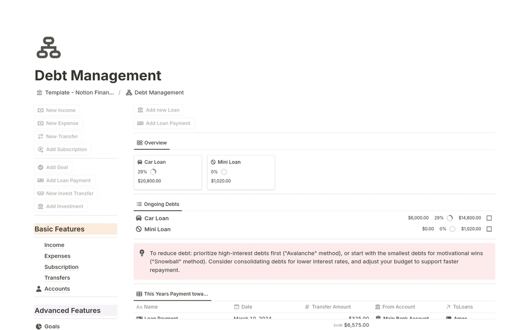Click the debt reduction tip callout text
This screenshot has width=529, height=330.
pyautogui.click(x=316, y=261)
